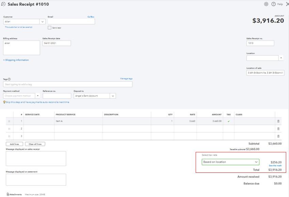
Task: Open the See the math link
Action: [275, 165]
